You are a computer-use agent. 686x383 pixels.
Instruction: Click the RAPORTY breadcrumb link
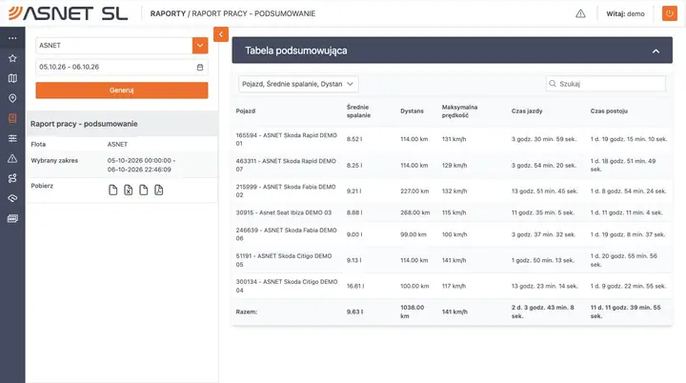click(x=168, y=13)
